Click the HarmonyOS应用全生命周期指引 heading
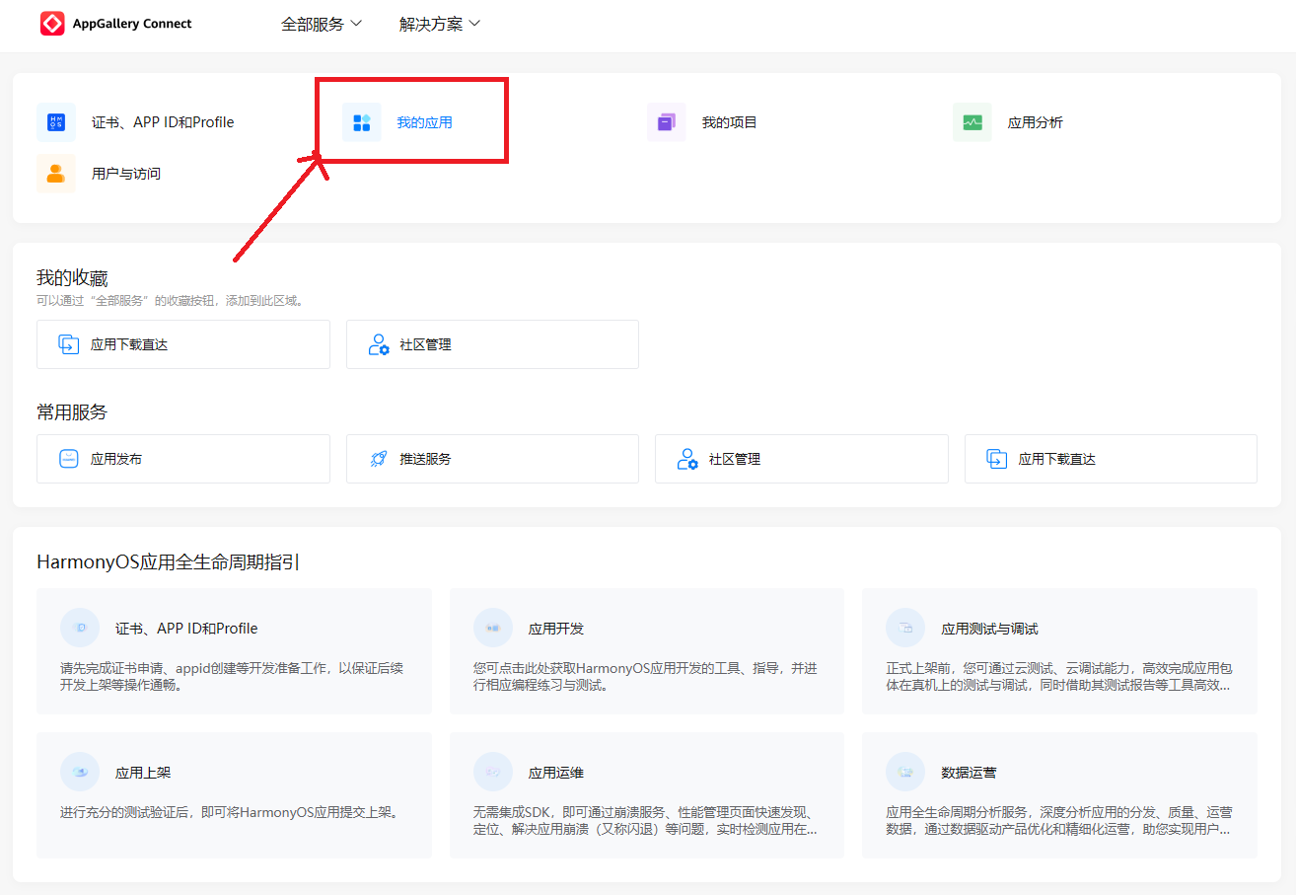Image resolution: width=1296 pixels, height=895 pixels. point(168,562)
